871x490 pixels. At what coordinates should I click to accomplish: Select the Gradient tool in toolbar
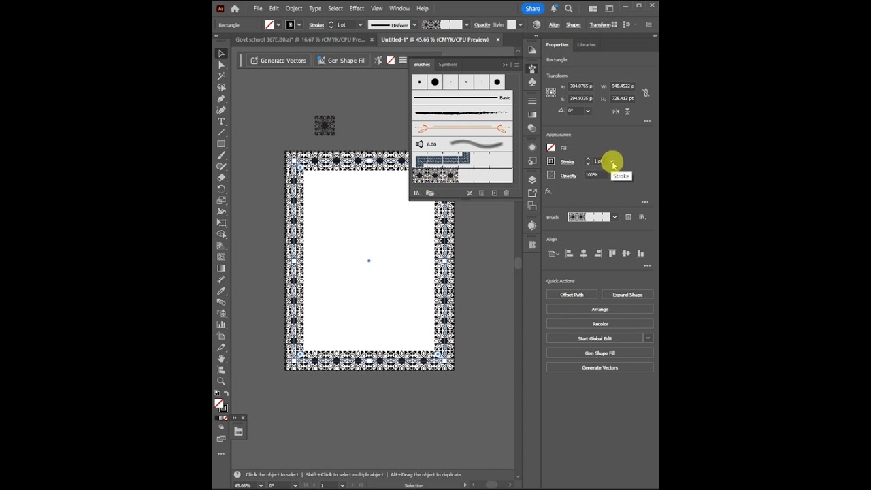tap(221, 268)
